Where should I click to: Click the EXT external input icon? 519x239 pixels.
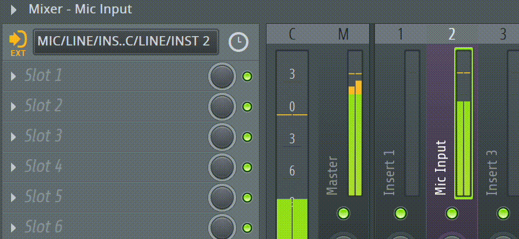point(18,43)
